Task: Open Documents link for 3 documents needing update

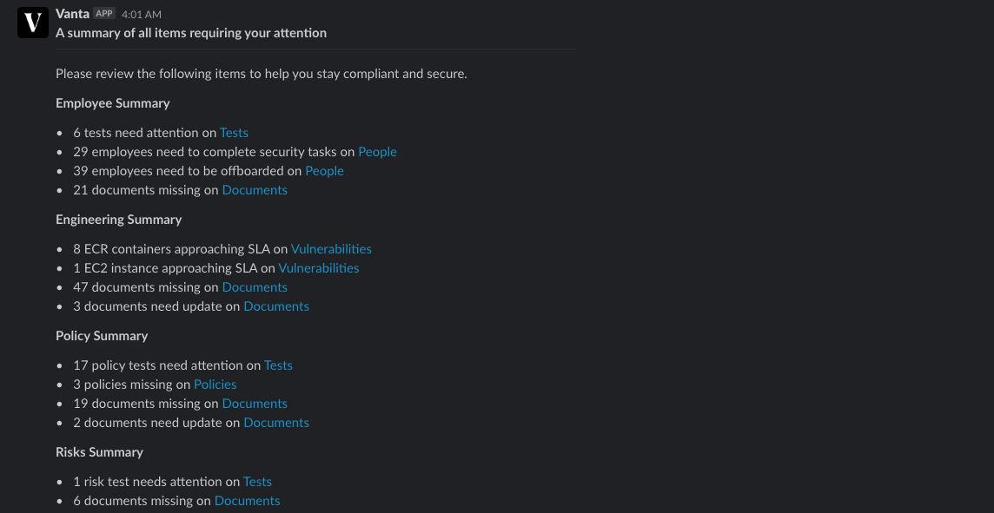Action: (x=276, y=306)
